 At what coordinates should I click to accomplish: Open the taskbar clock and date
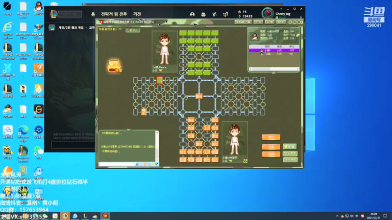tap(373, 216)
